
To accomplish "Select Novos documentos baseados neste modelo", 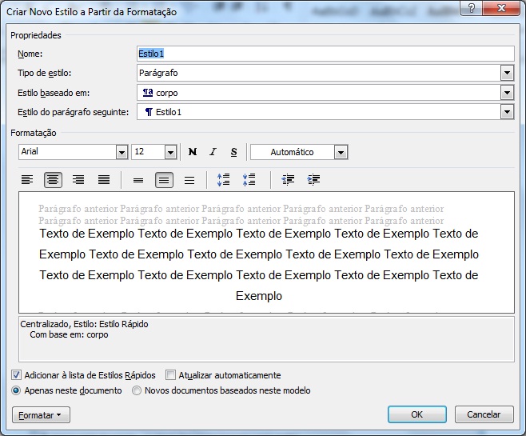I will coord(137,391).
